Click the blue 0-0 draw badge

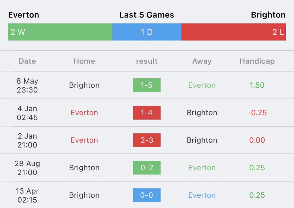click(147, 195)
